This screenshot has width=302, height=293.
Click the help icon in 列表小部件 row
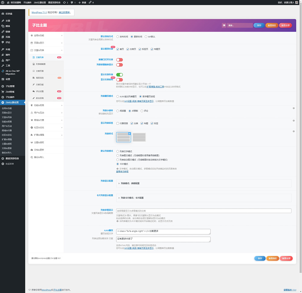point(294,108)
